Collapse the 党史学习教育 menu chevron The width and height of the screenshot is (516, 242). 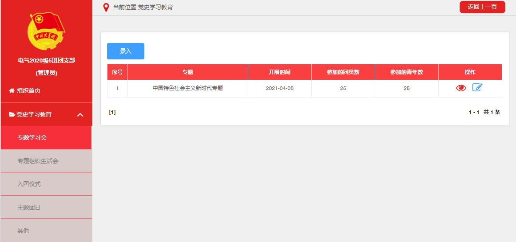pyautogui.click(x=80, y=115)
